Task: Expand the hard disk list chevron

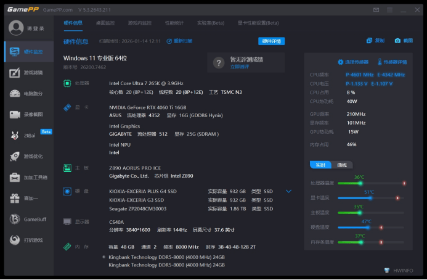Action: [x=288, y=191]
